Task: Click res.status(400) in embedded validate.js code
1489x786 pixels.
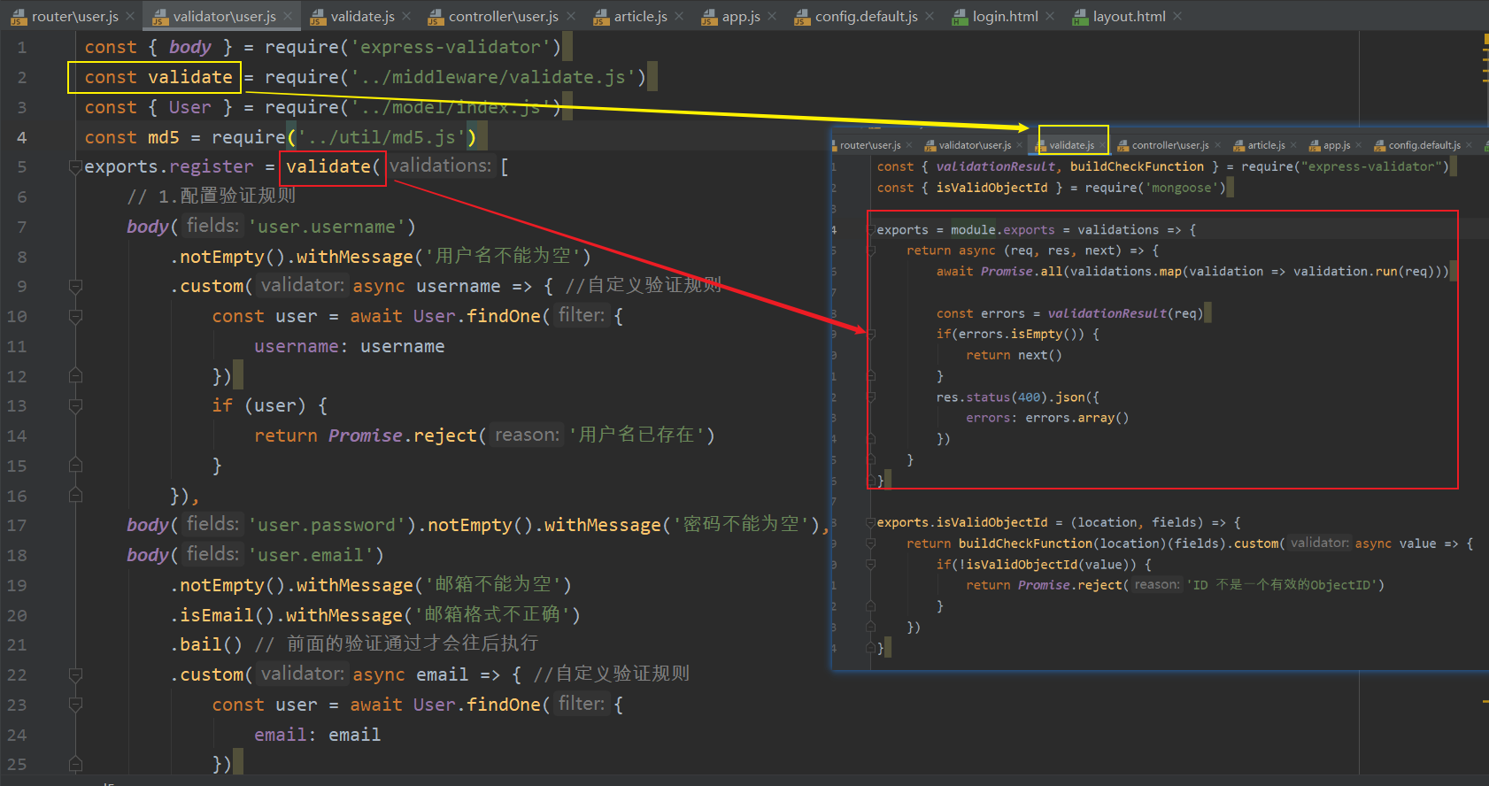Action: coord(992,397)
